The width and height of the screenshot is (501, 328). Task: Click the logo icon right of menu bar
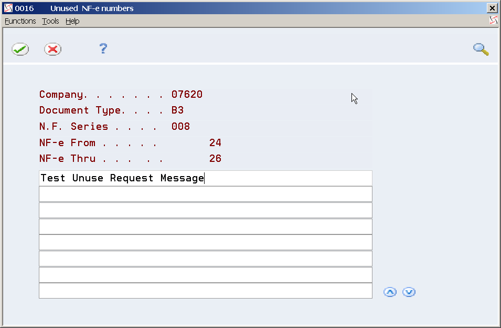pyautogui.click(x=493, y=20)
